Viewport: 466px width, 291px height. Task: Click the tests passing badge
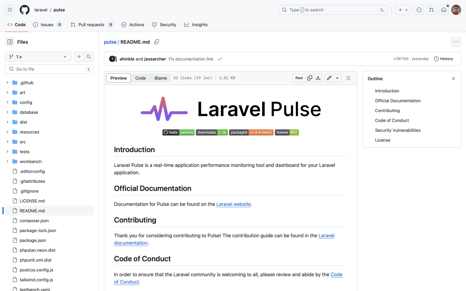click(x=178, y=132)
